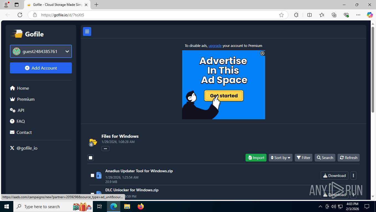
Task: Show hidden system tray icons
Action: click(320, 206)
